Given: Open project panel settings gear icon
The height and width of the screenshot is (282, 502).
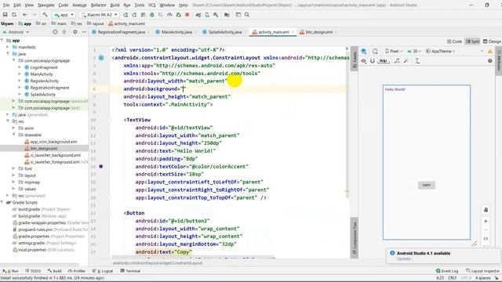Looking at the screenshot, I should point(75,32).
